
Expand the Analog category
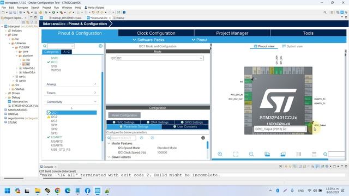[71, 84]
